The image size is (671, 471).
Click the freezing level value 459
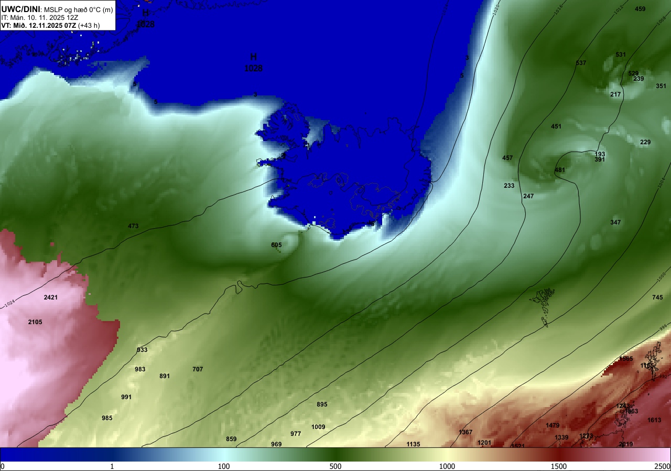tap(640, 9)
